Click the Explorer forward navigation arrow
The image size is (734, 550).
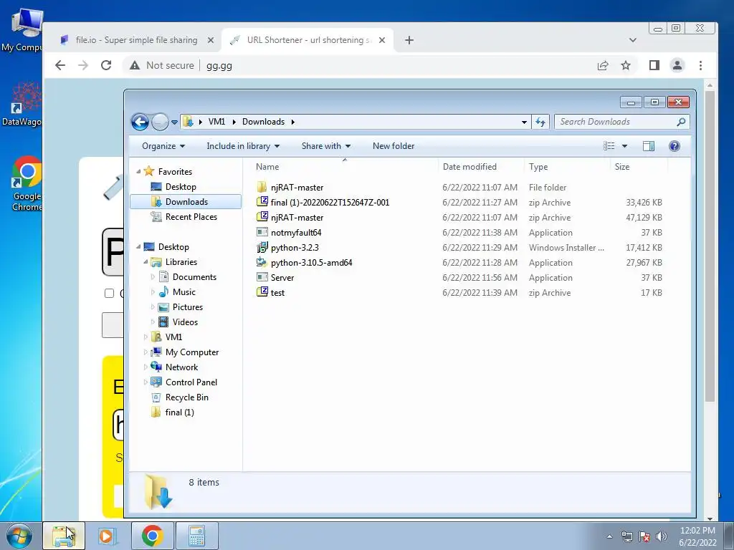pyautogui.click(x=160, y=122)
